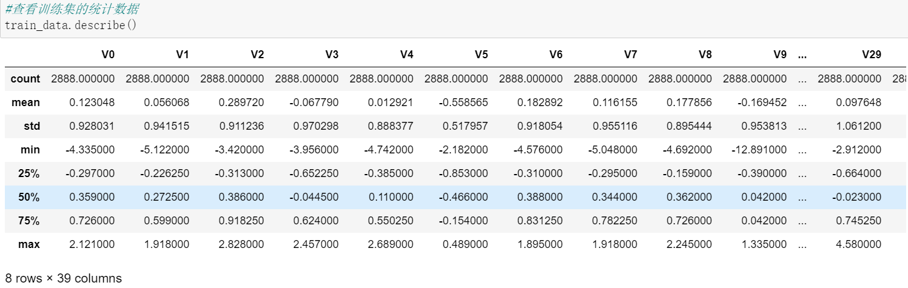
Task: Select the V6 column header
Action: 556,55
